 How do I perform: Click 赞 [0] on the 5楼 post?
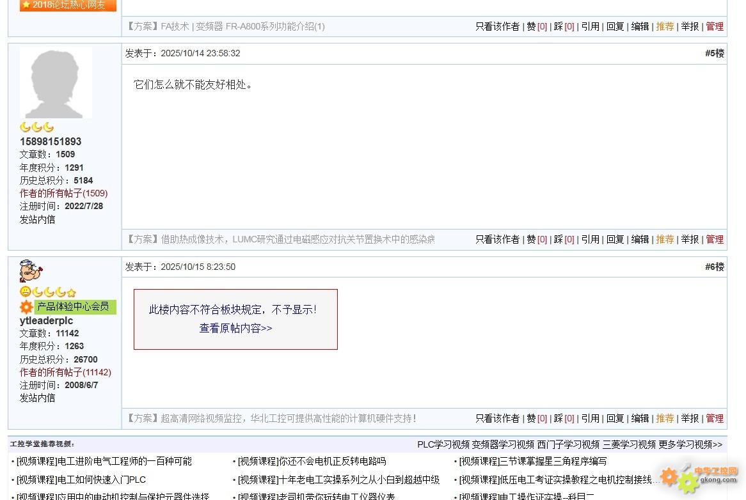tap(536, 239)
